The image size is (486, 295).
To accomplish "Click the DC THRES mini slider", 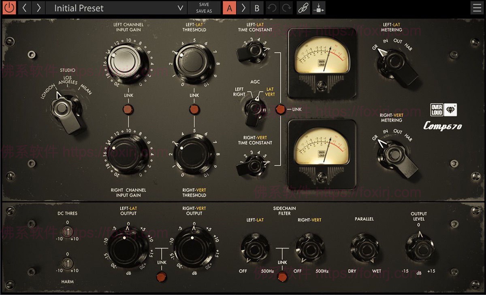I will pos(68,232).
